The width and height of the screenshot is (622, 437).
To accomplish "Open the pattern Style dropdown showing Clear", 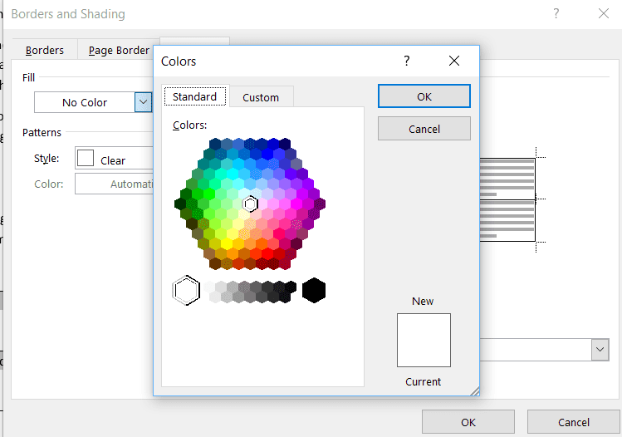I will coord(115,158).
